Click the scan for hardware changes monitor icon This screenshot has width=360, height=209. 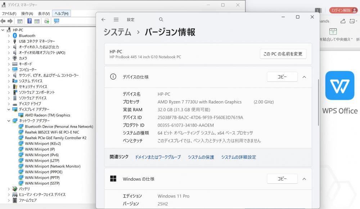(57, 21)
